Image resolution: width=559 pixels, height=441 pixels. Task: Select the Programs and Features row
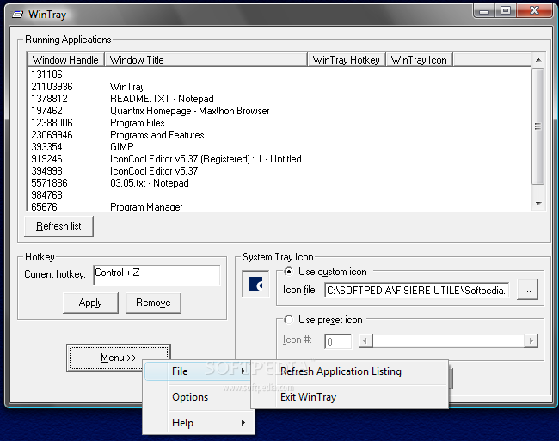pyautogui.click(x=279, y=135)
